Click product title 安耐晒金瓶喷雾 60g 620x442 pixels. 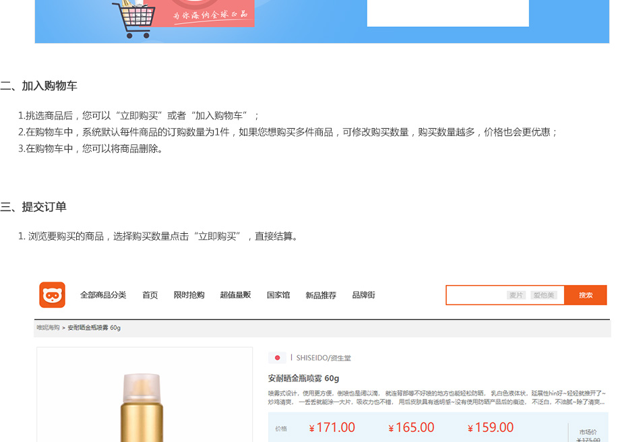click(304, 379)
